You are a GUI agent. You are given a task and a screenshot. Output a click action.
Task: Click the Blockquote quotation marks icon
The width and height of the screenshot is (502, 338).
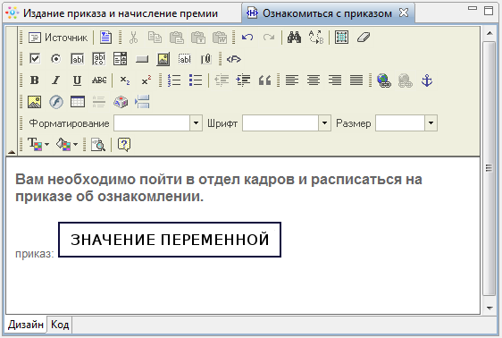coord(264,80)
